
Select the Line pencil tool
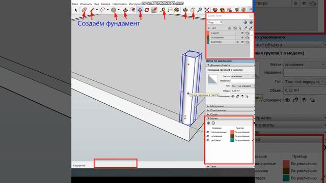[92, 10]
